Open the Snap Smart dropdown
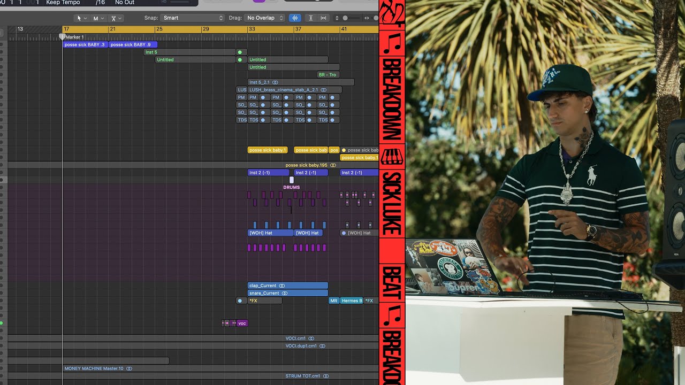Image resolution: width=685 pixels, height=385 pixels. tap(193, 18)
